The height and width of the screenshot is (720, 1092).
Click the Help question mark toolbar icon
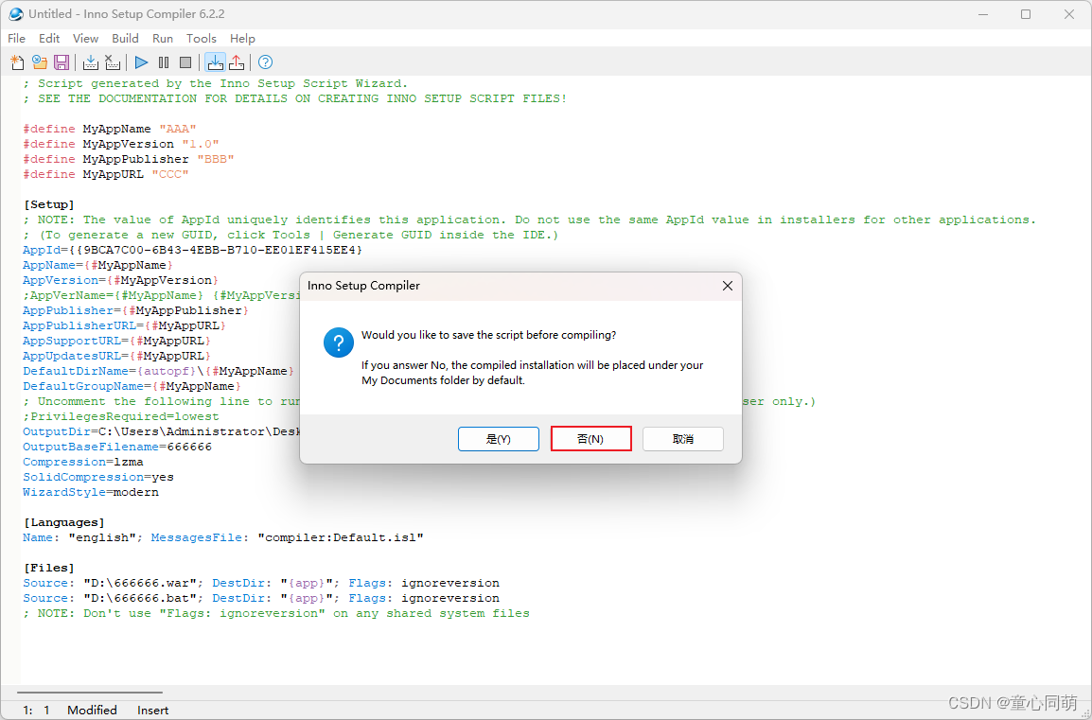(265, 62)
